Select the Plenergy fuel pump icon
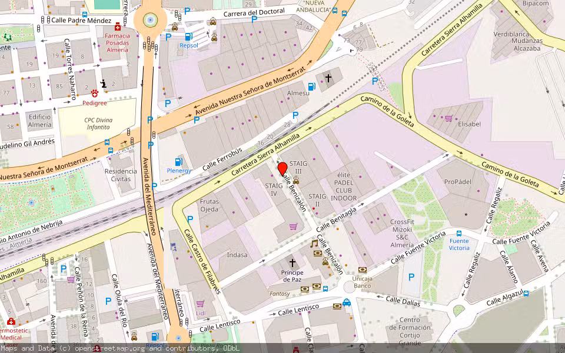The width and height of the screenshot is (565, 353). tap(180, 161)
